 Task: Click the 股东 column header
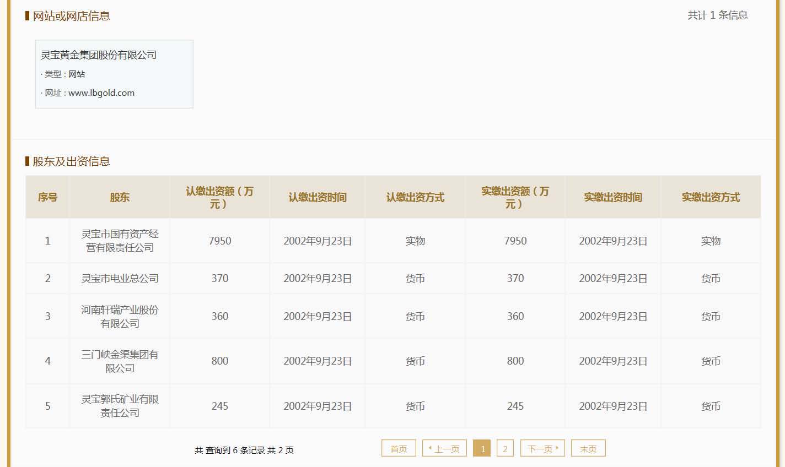(120, 197)
